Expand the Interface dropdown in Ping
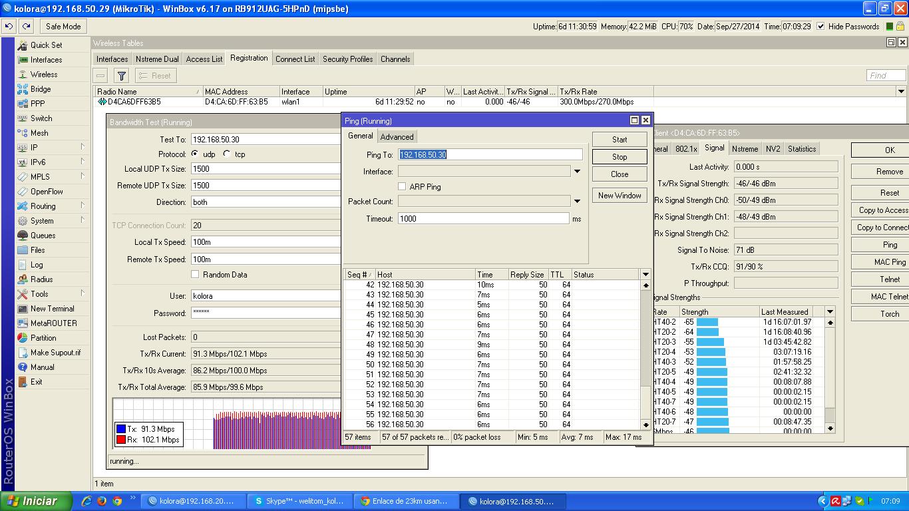909x511 pixels. coord(577,172)
